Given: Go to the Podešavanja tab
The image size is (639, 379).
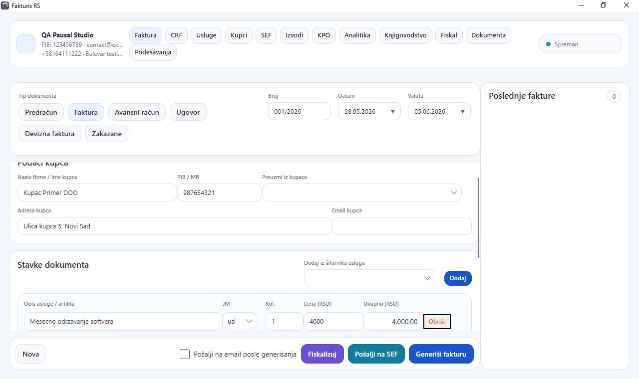Looking at the screenshot, I should click(153, 52).
